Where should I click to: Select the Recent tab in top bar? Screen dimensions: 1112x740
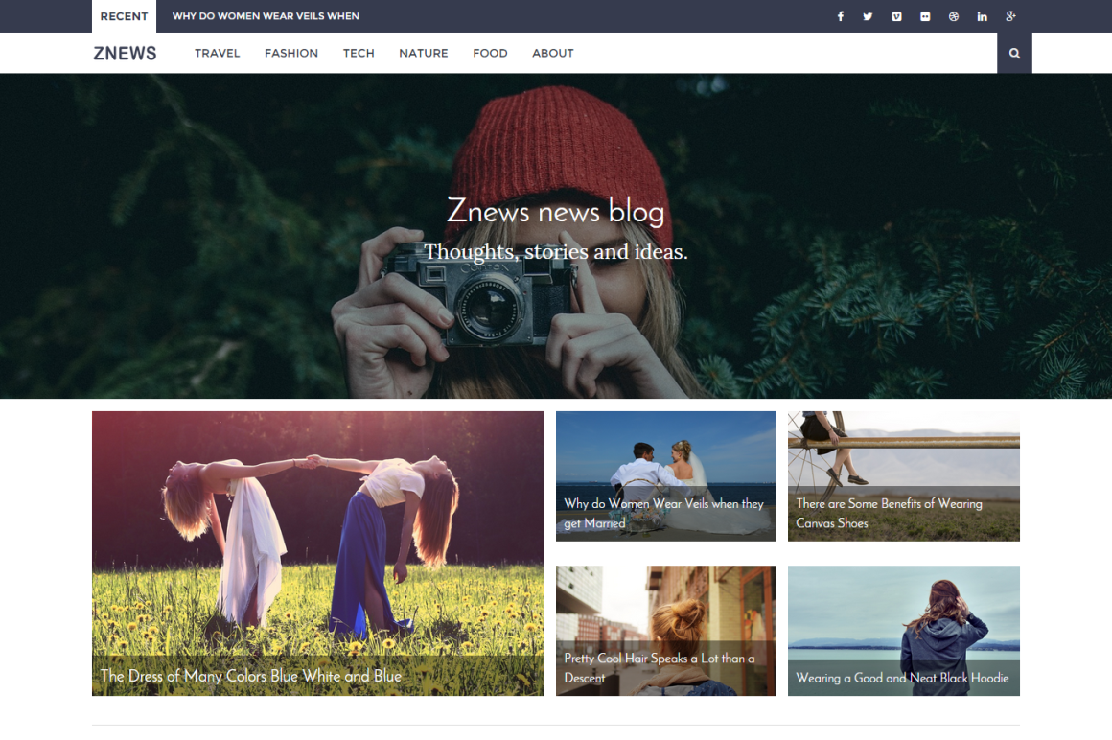[124, 16]
